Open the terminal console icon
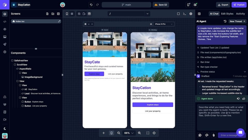This screenshot has width=248, height=140. [x=184, y=14]
